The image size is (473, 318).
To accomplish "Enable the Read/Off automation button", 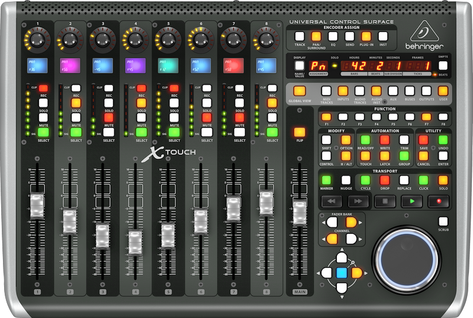I will [x=365, y=140].
